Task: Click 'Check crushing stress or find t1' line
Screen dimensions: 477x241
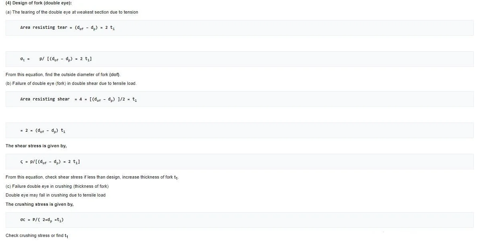Action: 36,235
